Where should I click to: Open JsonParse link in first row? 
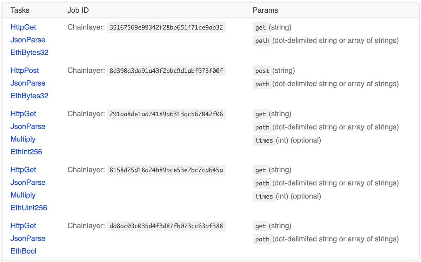coord(28,40)
